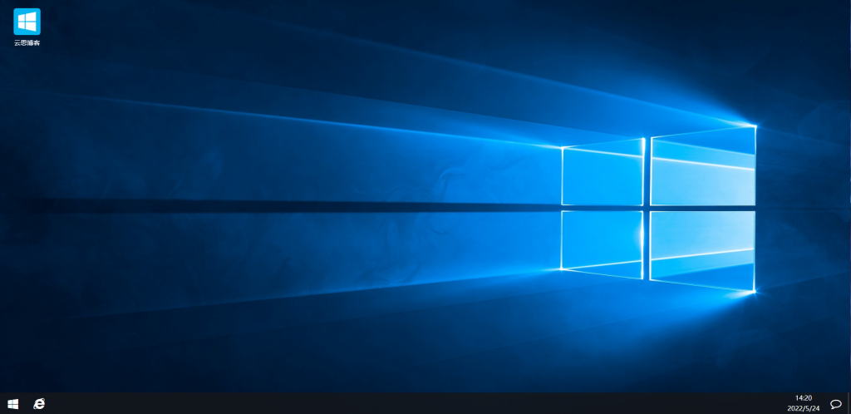Click the Show desktop strip at the taskbar edge
The width and height of the screenshot is (851, 414).
(x=849, y=404)
